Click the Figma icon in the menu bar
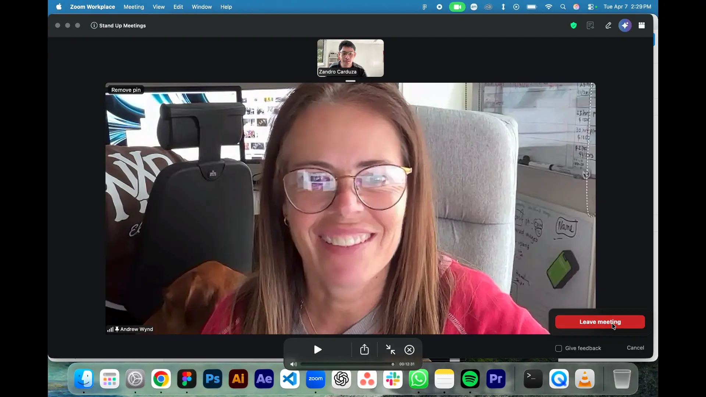706x397 pixels. [425, 7]
